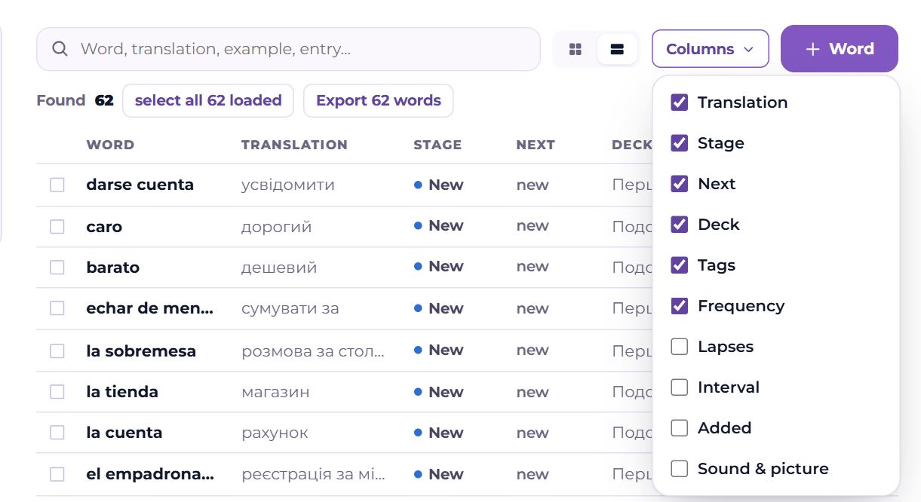Open the word darse cuenta
This screenshot has width=921, height=502.
click(140, 185)
